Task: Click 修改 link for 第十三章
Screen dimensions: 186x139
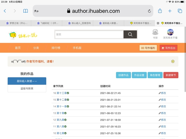Action: pyautogui.click(x=162, y=93)
